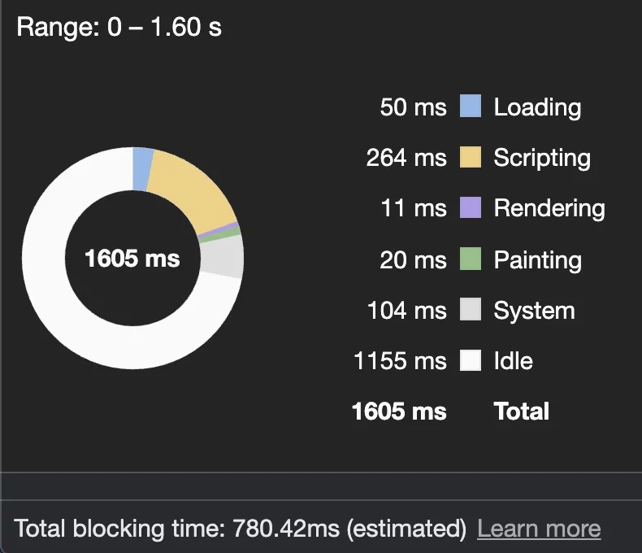Click the gray System slice of the donut chart
Screen dimensions: 642x553
pyautogui.click(x=223, y=258)
